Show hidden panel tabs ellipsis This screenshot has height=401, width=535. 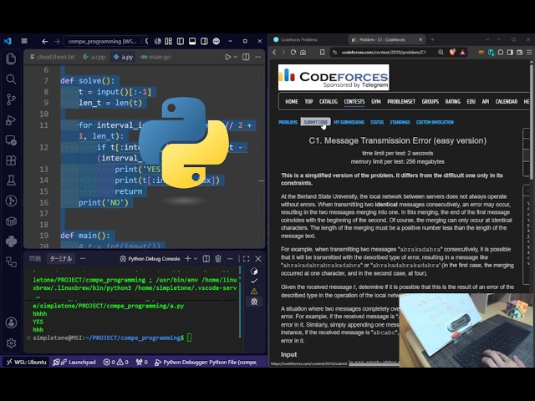tap(83, 259)
